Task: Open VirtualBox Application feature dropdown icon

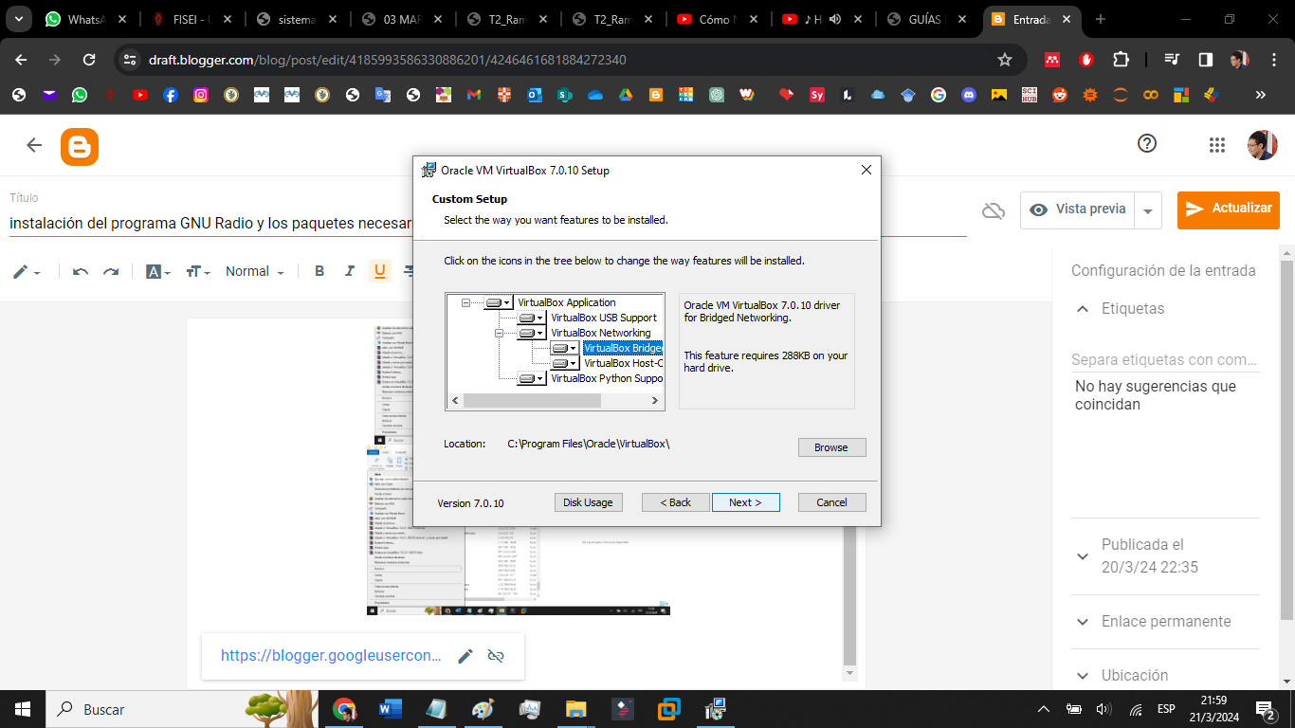Action: point(499,302)
